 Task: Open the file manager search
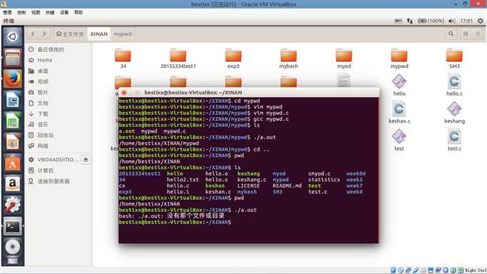point(451,34)
